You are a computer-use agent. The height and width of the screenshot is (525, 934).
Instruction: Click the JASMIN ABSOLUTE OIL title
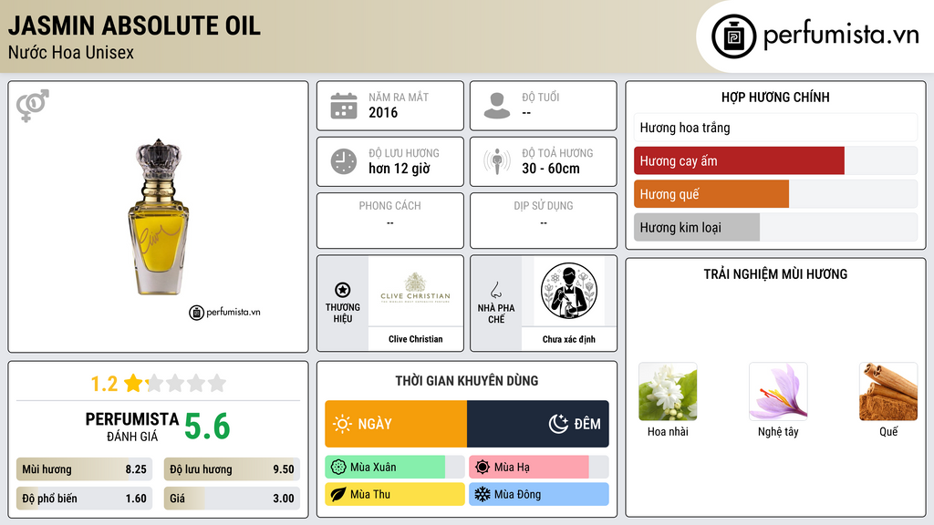(134, 26)
